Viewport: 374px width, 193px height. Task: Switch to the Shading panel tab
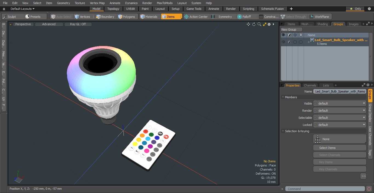tap(323, 24)
